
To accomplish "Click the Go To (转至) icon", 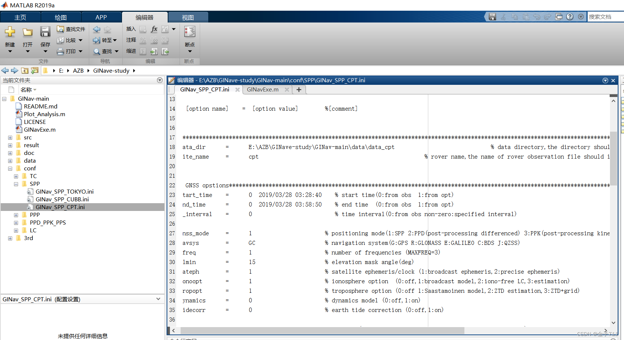I will (97, 40).
